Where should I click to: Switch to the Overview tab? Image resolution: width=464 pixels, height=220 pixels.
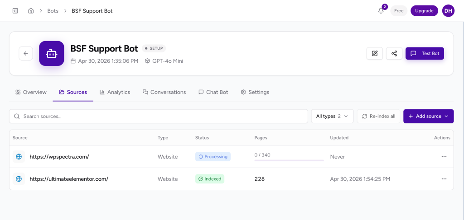(31, 92)
